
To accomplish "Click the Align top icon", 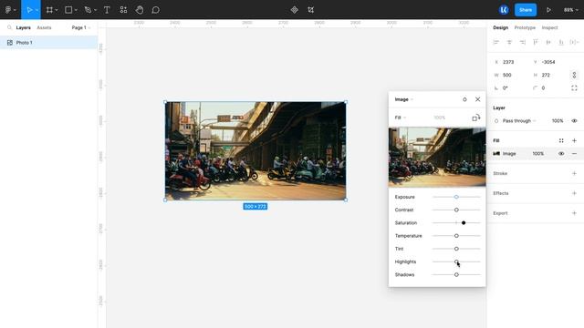I will [x=536, y=42].
